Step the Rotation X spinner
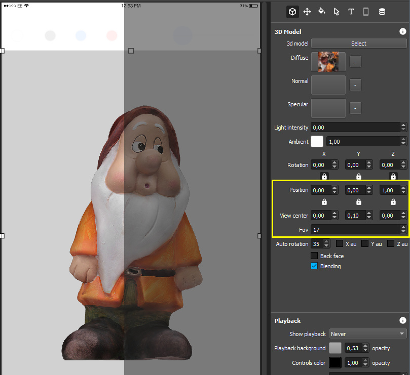The height and width of the screenshot is (375, 410). [x=334, y=165]
